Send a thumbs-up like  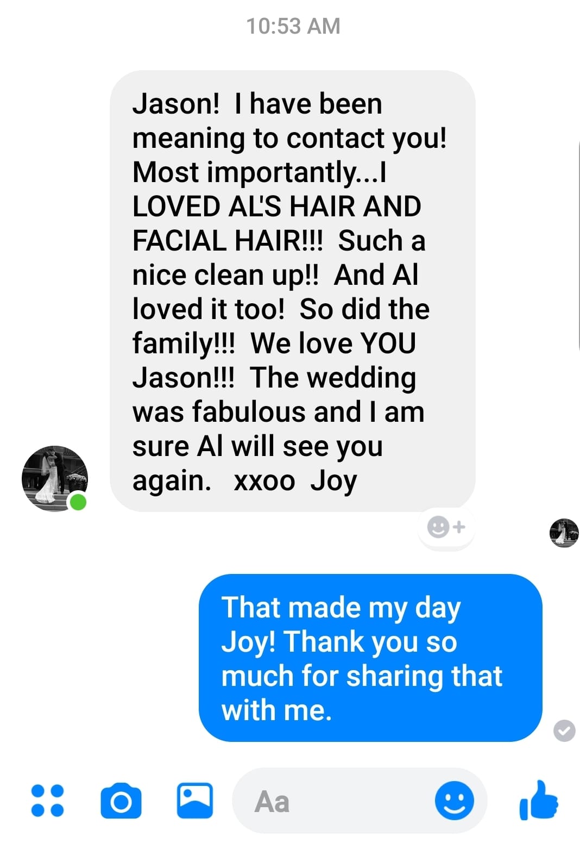538,800
